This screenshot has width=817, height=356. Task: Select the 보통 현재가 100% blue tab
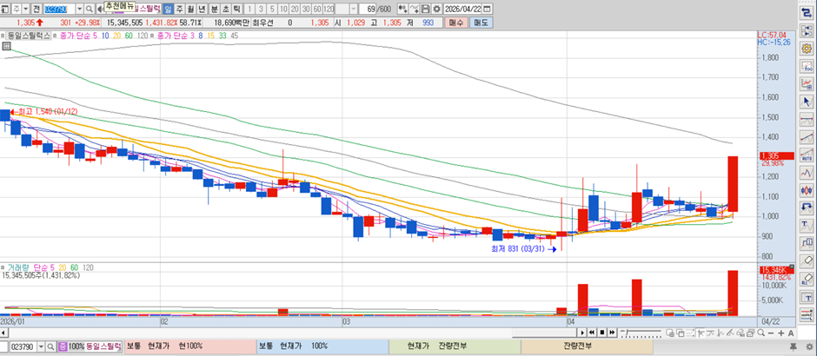click(x=322, y=346)
